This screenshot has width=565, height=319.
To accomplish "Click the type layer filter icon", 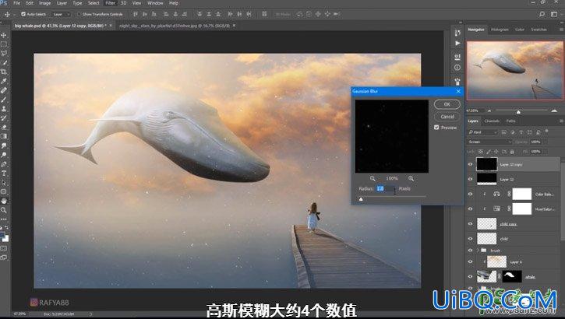I will click(521, 132).
